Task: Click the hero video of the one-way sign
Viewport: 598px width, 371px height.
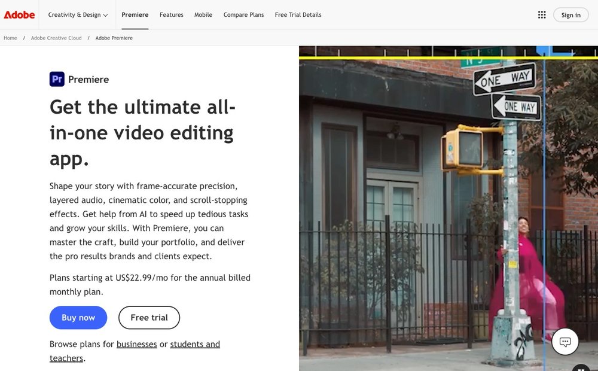Action: point(448,208)
